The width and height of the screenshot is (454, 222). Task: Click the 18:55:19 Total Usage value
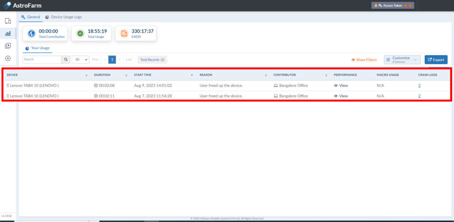[97, 31]
